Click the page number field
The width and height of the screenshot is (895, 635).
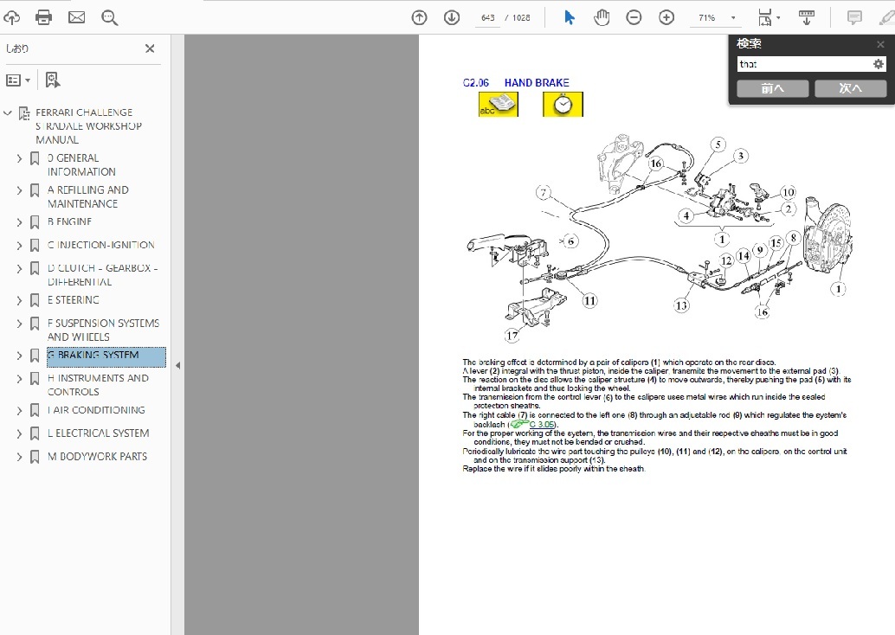(487, 17)
